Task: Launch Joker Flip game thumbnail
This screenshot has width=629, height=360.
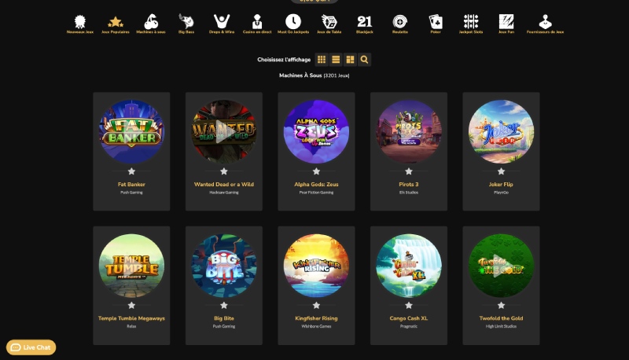Action: pos(501,131)
